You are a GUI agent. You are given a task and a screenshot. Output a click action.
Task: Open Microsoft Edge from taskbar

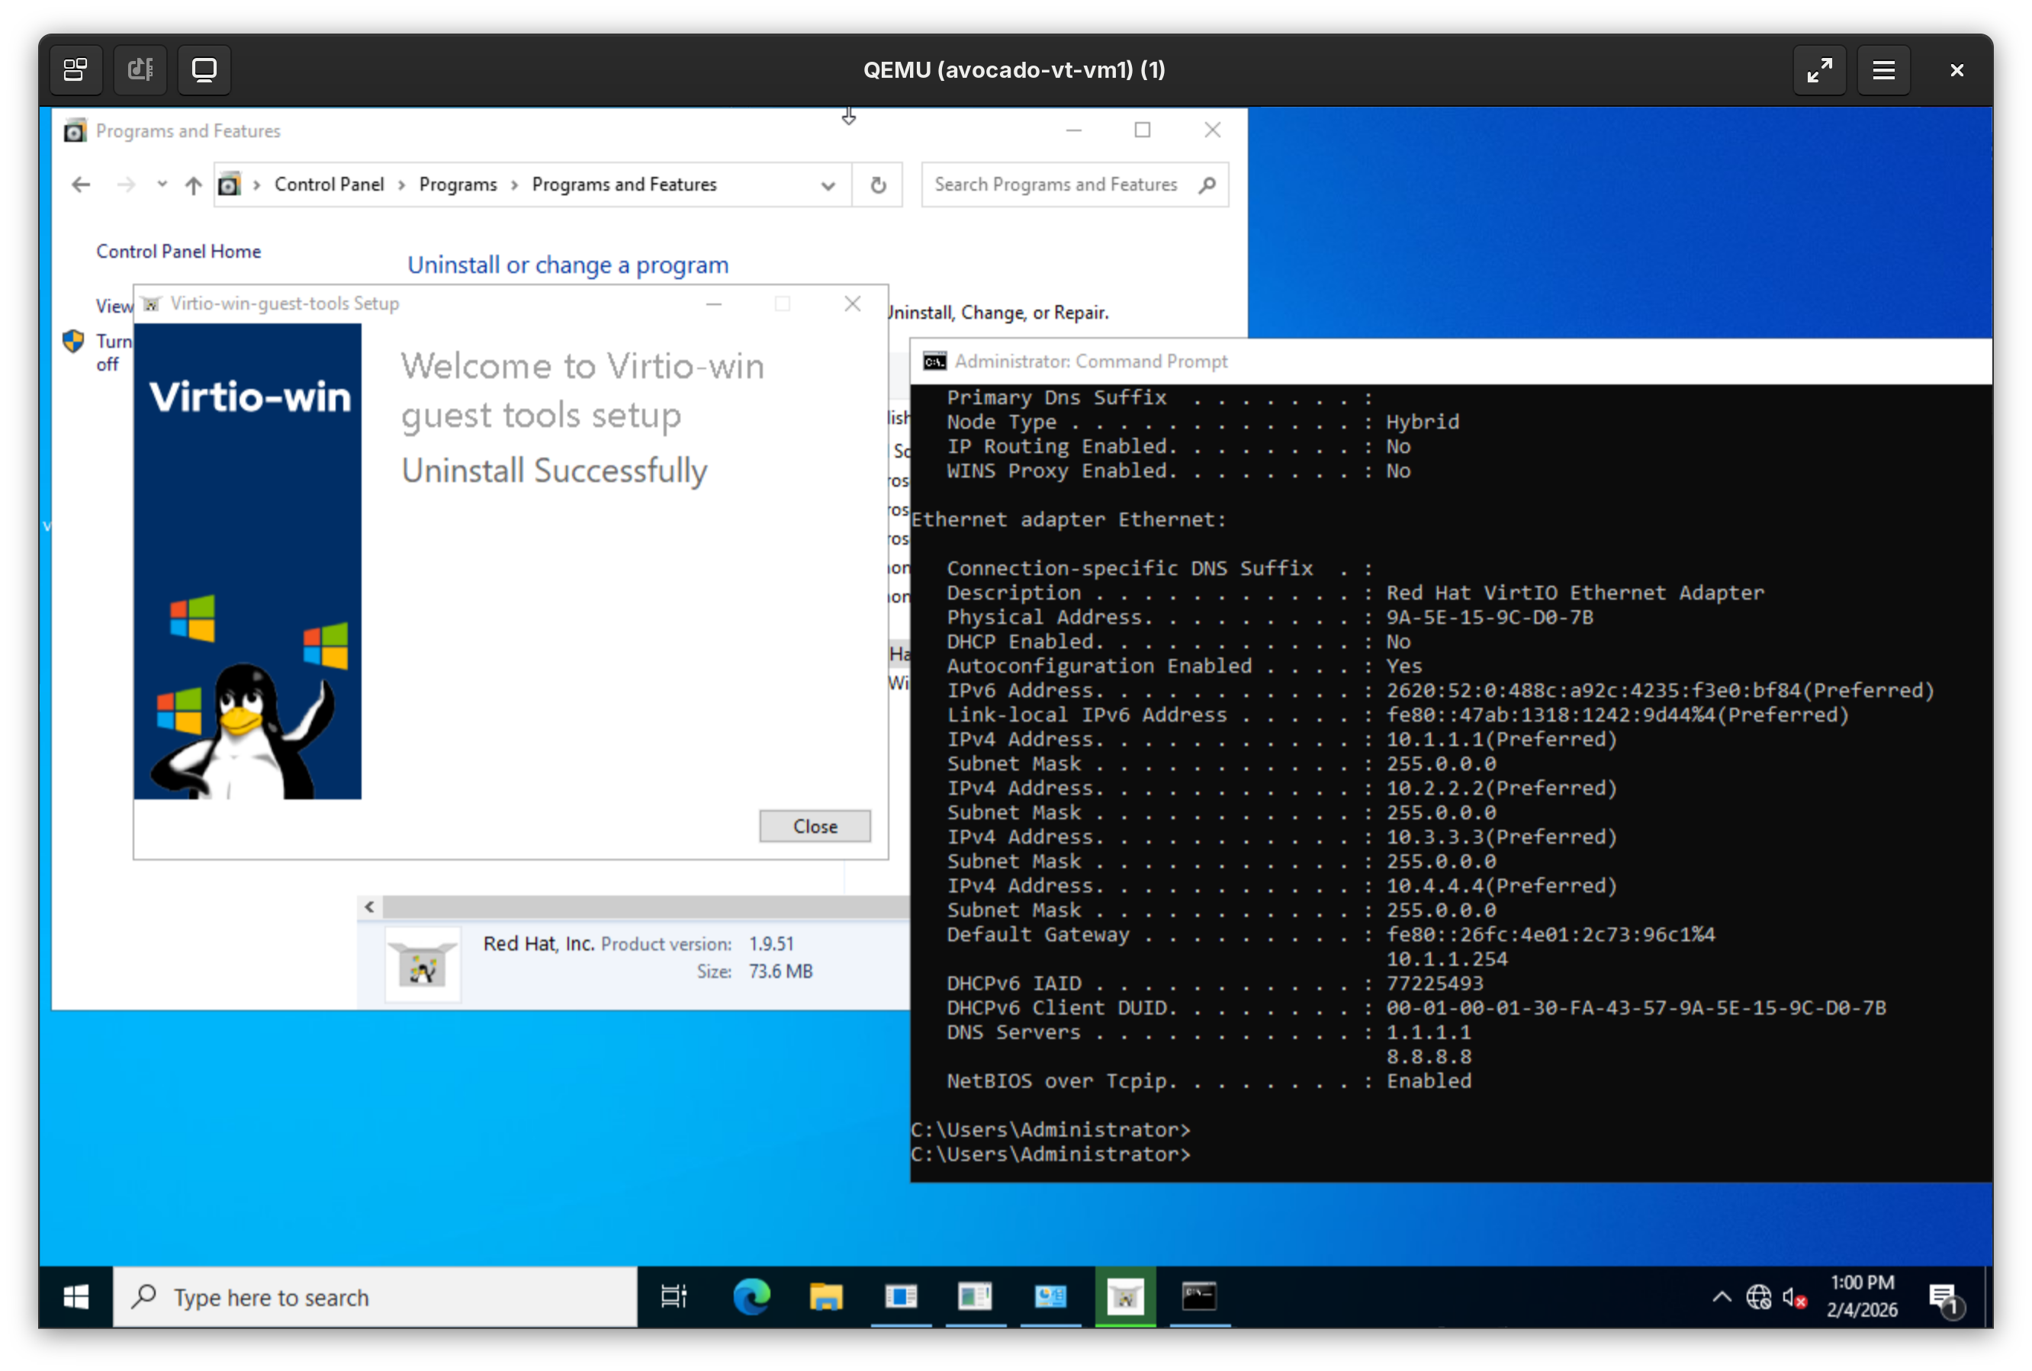click(751, 1297)
